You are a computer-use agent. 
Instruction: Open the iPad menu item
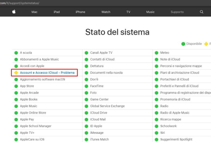tap(57, 12)
